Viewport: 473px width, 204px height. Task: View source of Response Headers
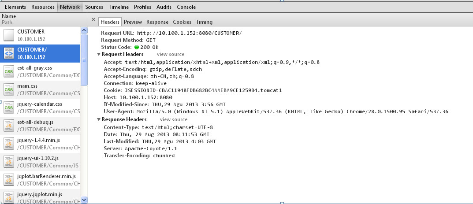coord(174,120)
